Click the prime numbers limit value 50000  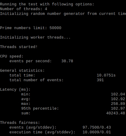pyautogui.click(x=55, y=28)
